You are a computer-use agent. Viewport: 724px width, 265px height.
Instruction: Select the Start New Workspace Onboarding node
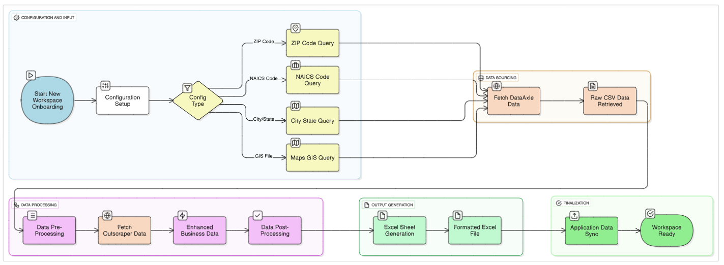[x=48, y=101]
